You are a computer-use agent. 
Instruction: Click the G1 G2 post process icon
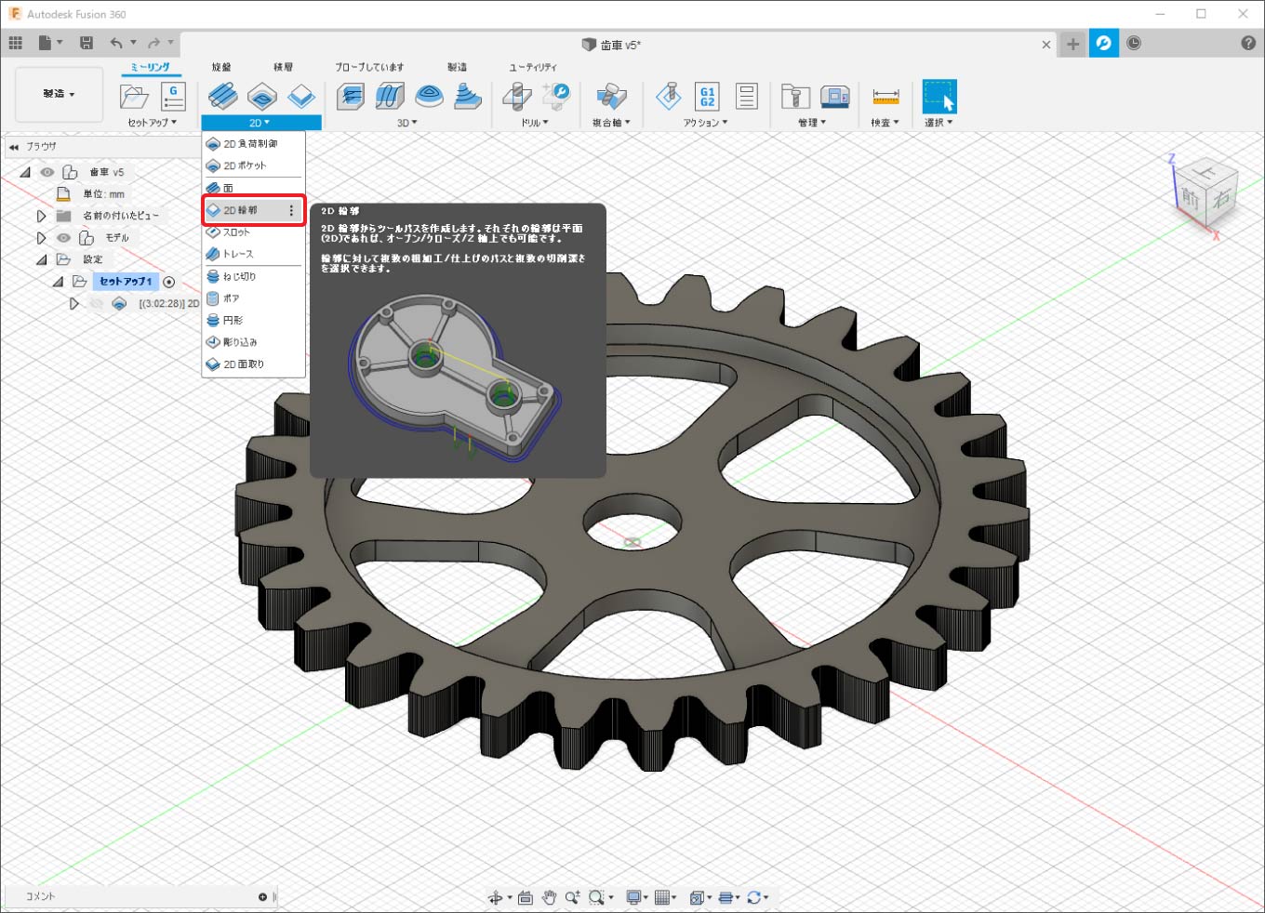pos(707,97)
